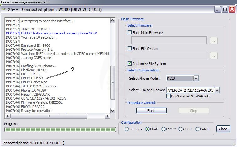This screenshot has width=237, height=147.
Task: Minimize the XS++ window
Action: (x=218, y=9)
